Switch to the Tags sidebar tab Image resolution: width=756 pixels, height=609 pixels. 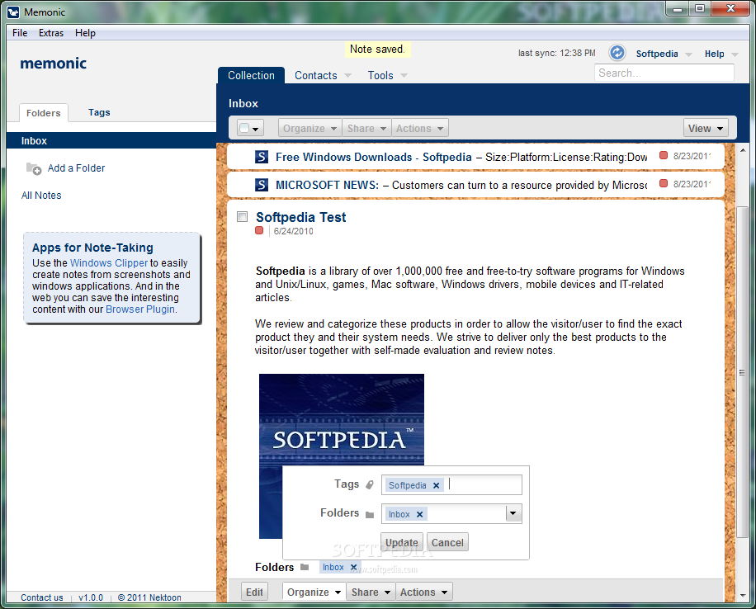pyautogui.click(x=99, y=112)
